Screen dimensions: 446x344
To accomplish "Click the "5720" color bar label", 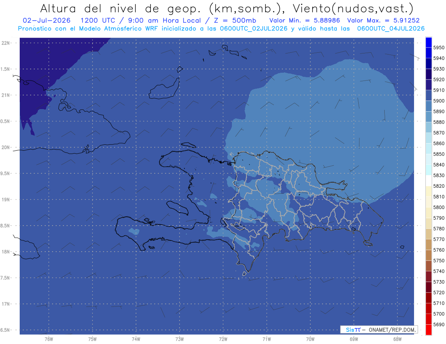I will (439, 292).
